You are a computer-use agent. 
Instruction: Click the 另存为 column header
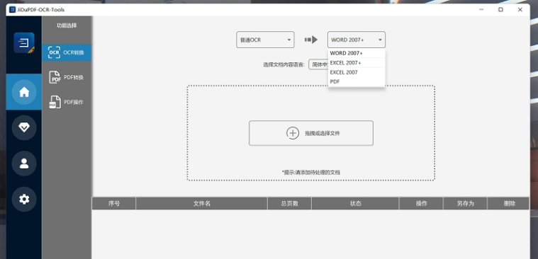tap(465, 204)
